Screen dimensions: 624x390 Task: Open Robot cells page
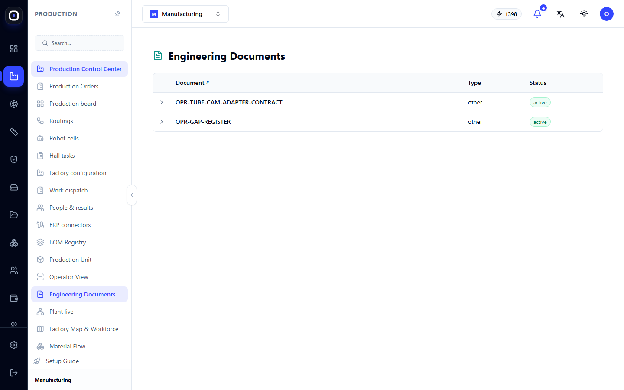(x=79, y=138)
